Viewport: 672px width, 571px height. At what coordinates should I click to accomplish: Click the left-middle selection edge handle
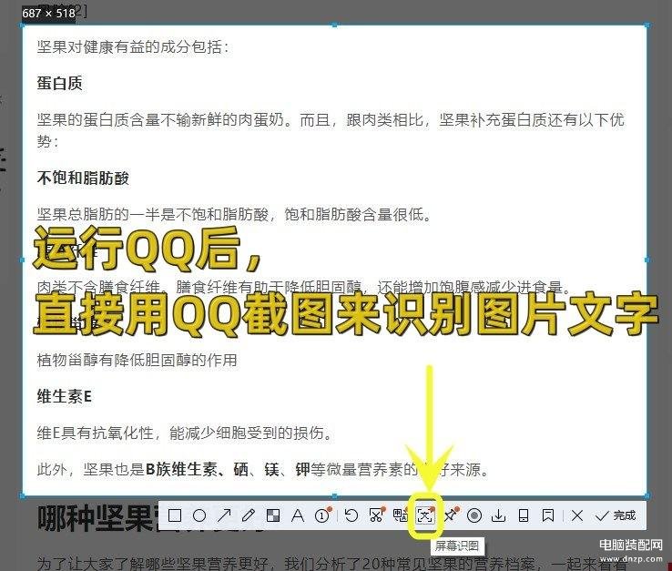coord(23,260)
